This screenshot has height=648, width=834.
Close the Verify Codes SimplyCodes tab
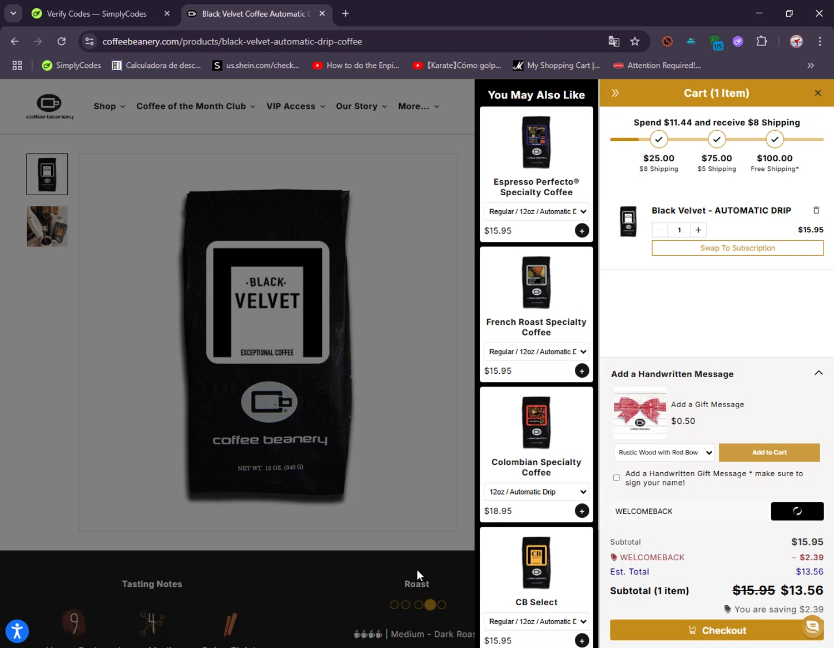point(167,13)
